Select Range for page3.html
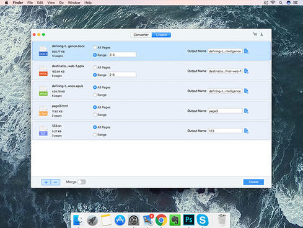Image resolution: width=303 pixels, height=228 pixels. tap(95, 115)
